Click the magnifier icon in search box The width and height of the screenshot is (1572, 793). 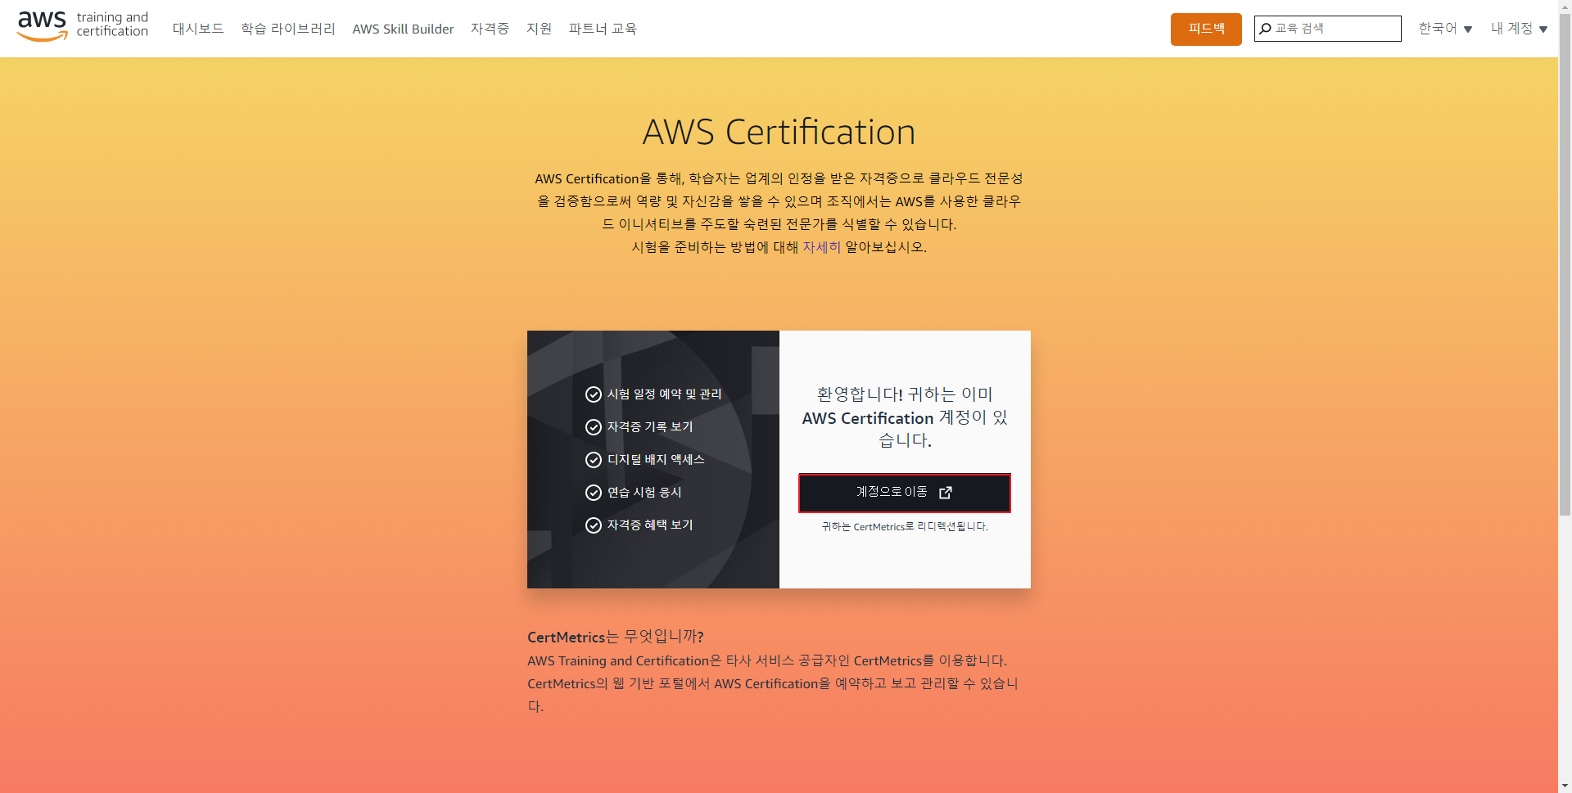(x=1265, y=29)
